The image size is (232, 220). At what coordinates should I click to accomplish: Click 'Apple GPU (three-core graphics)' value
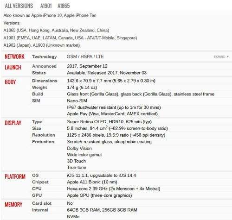pos(99,195)
